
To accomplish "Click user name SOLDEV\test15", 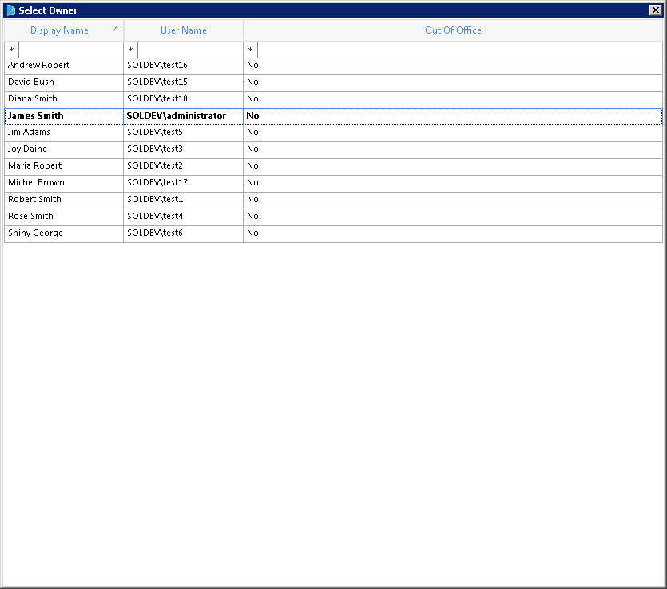I will 157,82.
